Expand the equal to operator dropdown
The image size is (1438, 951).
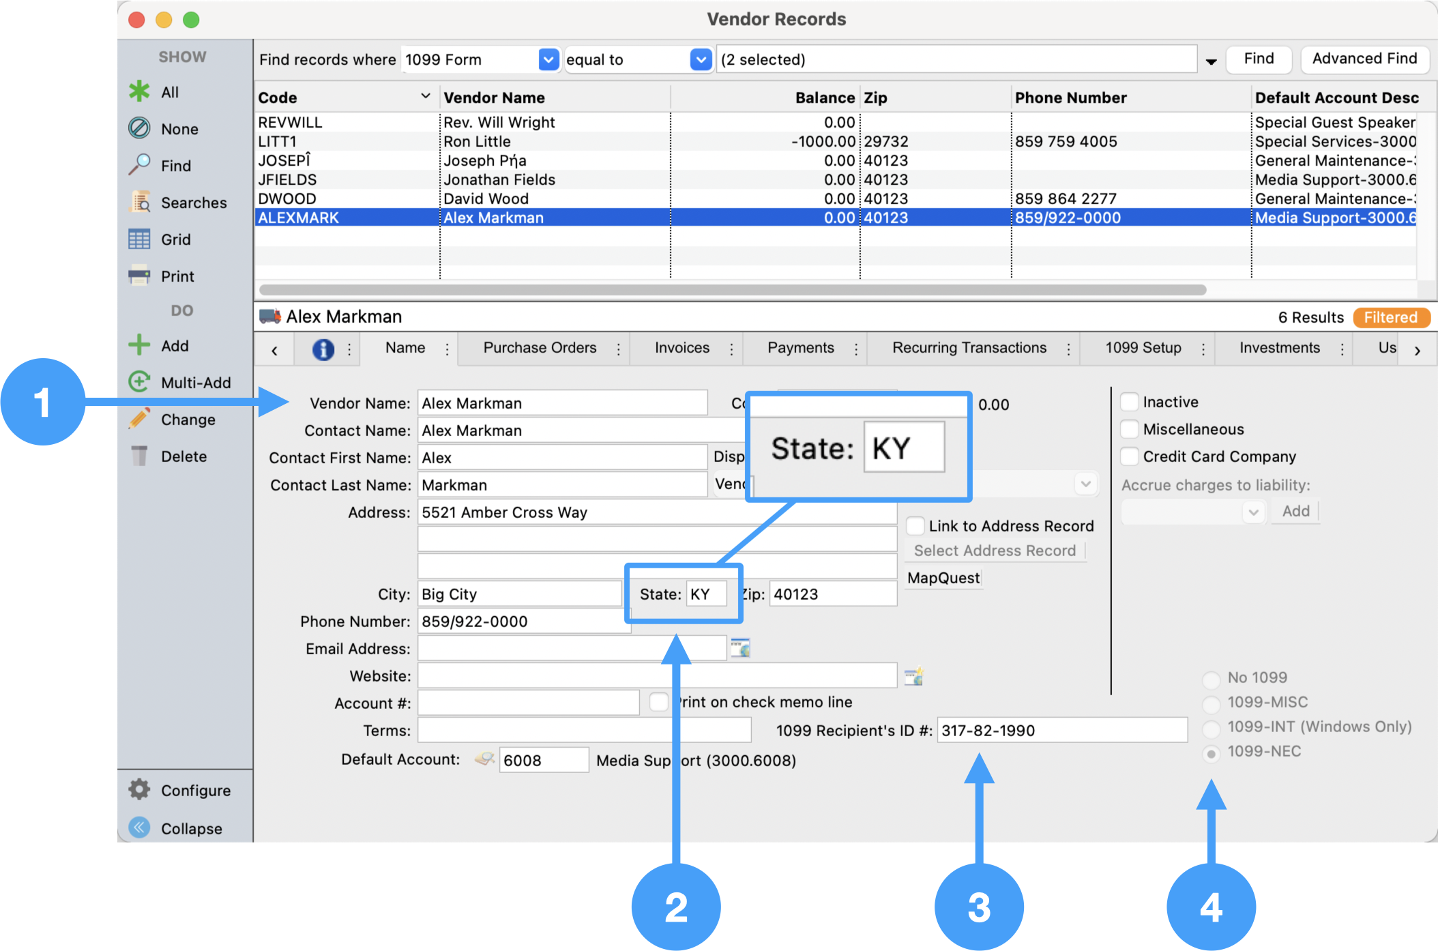[x=701, y=59]
